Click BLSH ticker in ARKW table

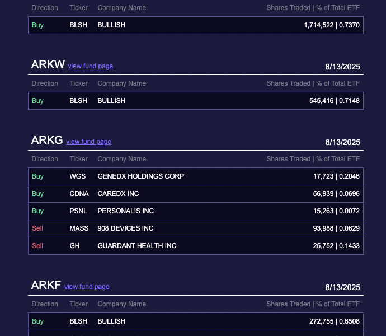pos(78,101)
